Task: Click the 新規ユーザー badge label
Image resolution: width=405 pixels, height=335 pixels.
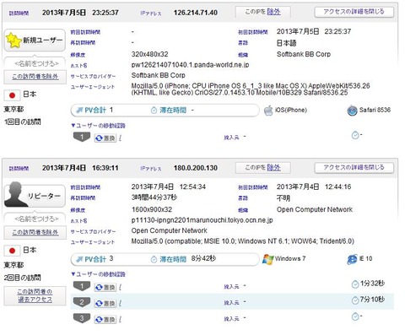Action: pyautogui.click(x=43, y=41)
